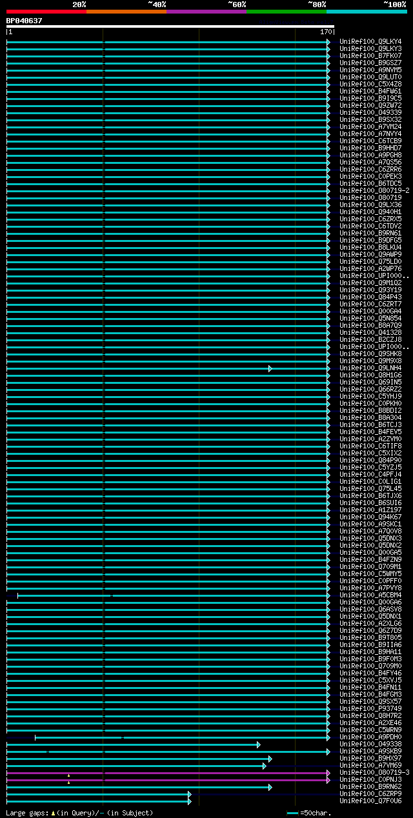Select label UniRef100_C0PNJ3
413x818 pixels.
(x=370, y=780)
